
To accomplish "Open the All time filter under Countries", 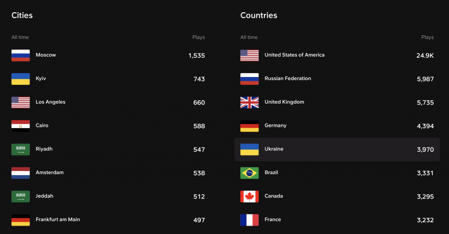I will (x=249, y=37).
